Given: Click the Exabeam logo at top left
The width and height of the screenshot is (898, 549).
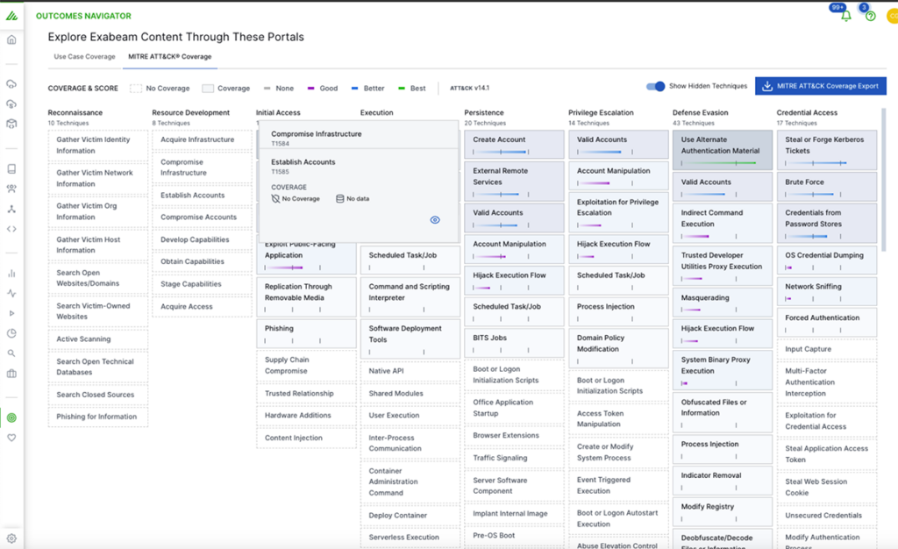Looking at the screenshot, I should (11, 16).
